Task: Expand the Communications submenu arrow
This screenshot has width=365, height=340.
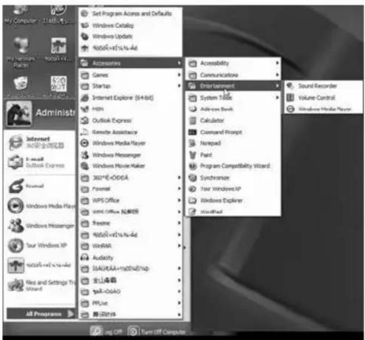Action: (x=277, y=75)
